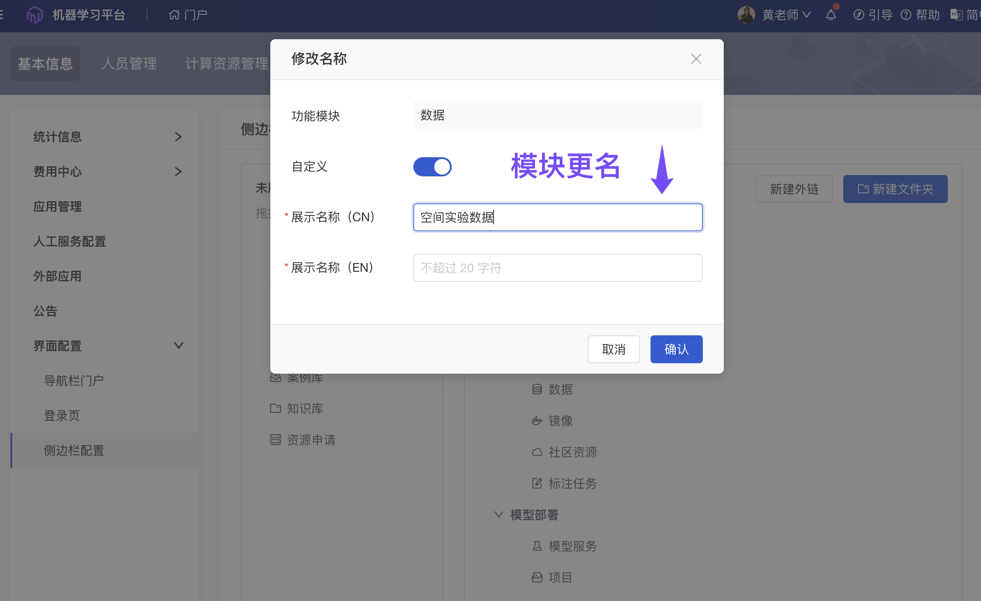Click the data module database icon
The height and width of the screenshot is (601, 981).
pos(537,389)
